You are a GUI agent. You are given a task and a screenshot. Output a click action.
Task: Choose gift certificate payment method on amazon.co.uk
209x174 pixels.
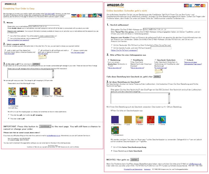(x=39, y=50)
